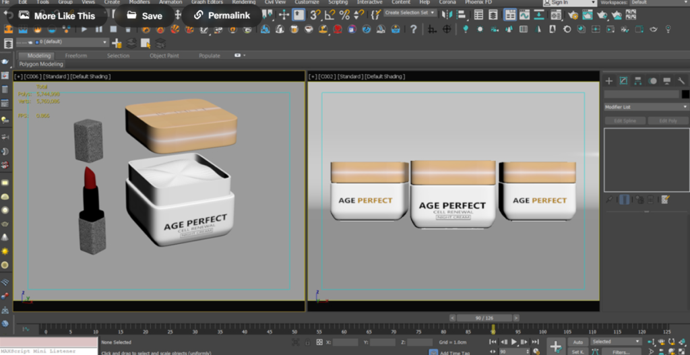Screen dimensions: 690x355
Task: Toggle Spinner Snap button
Action: click(x=359, y=15)
